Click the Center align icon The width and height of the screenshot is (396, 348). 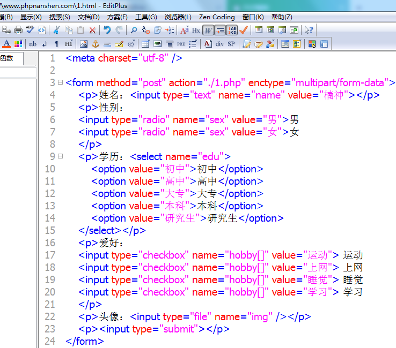[x=170, y=44]
